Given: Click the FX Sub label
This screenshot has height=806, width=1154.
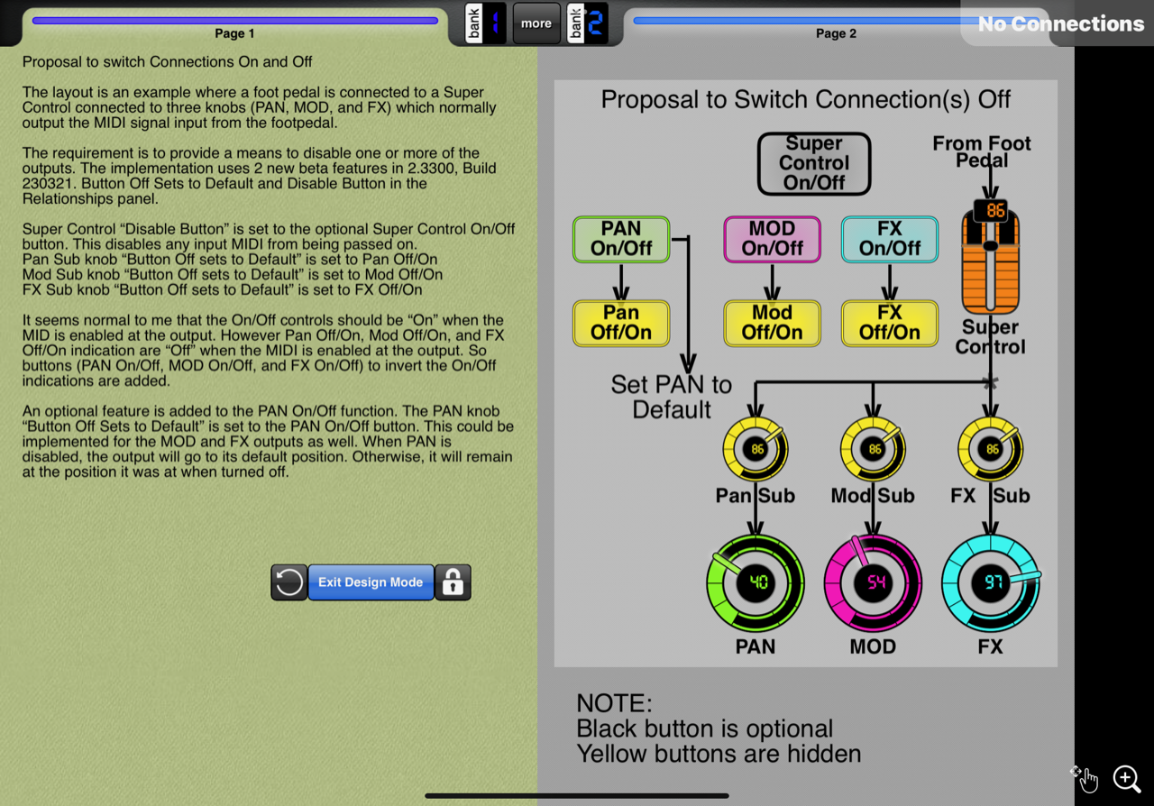Looking at the screenshot, I should tap(990, 496).
